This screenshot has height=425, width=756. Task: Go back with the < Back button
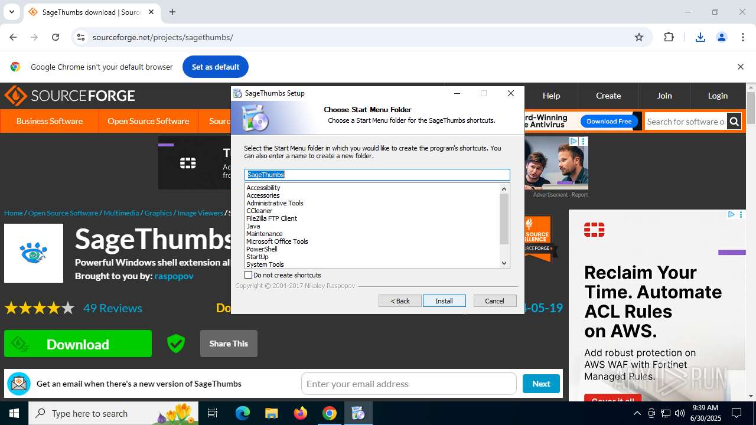point(400,301)
